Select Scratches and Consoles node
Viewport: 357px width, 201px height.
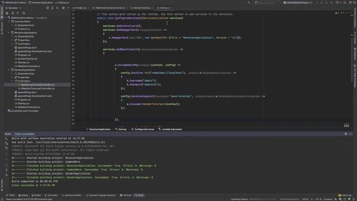tap(25, 111)
